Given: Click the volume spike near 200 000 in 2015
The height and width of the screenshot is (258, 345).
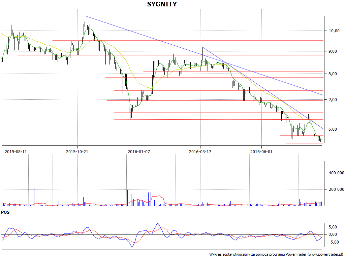Looking at the screenshot, I should point(34,197).
